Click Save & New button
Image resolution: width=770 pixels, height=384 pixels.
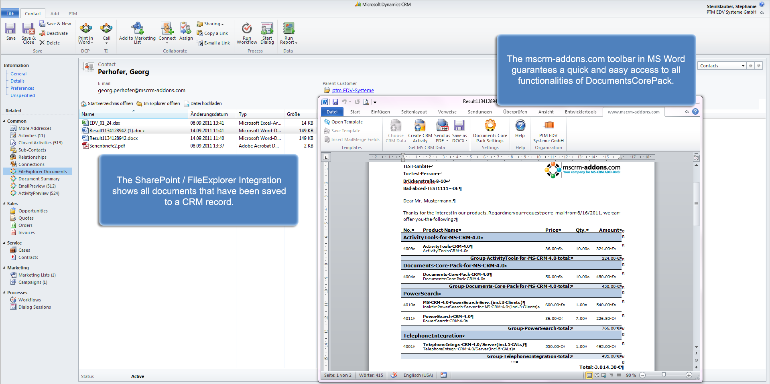pos(55,24)
